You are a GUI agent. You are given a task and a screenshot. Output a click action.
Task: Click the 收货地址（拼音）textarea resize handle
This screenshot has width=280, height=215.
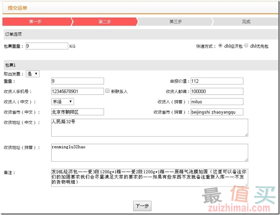point(246,160)
